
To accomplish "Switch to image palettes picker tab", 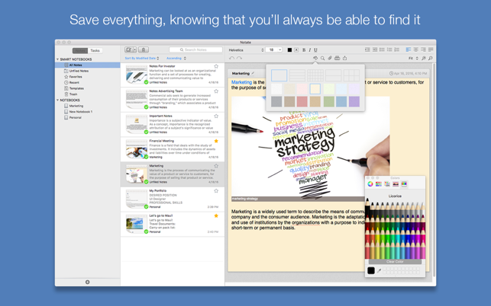I will [396, 184].
